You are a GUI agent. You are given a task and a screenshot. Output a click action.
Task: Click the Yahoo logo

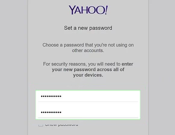click(x=88, y=10)
